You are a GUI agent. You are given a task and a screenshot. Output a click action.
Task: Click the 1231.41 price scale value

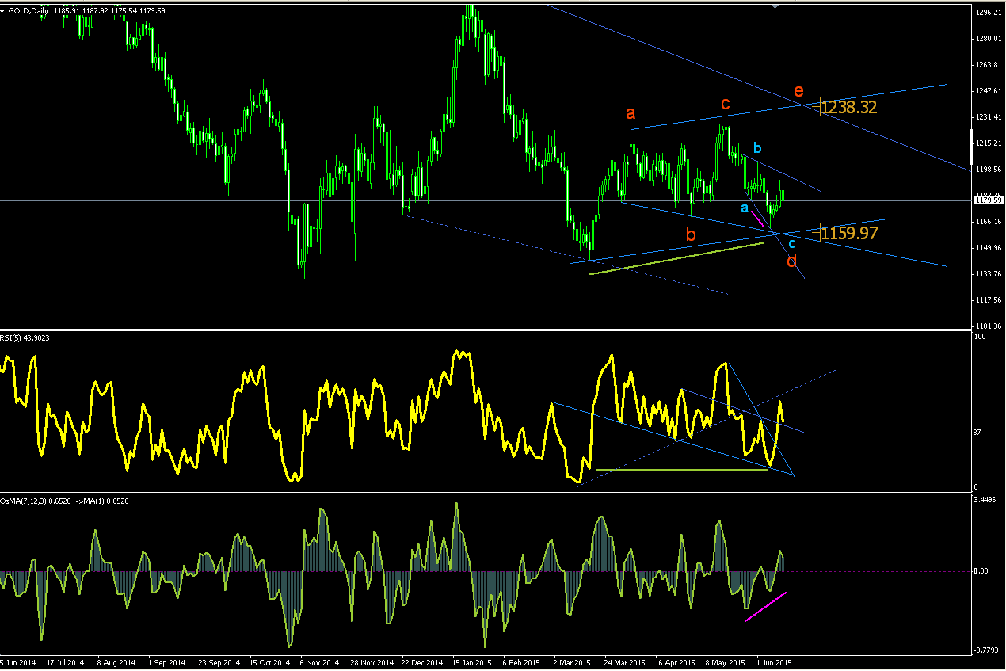(988, 117)
